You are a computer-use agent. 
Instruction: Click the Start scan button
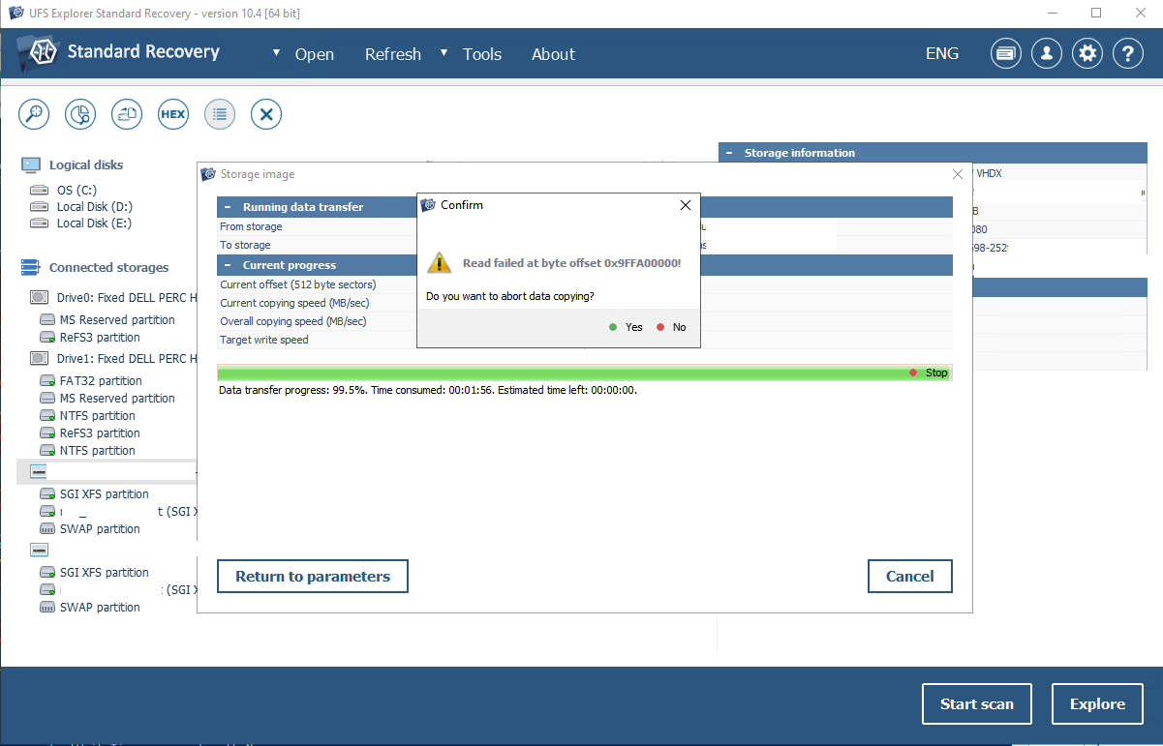pos(977,703)
